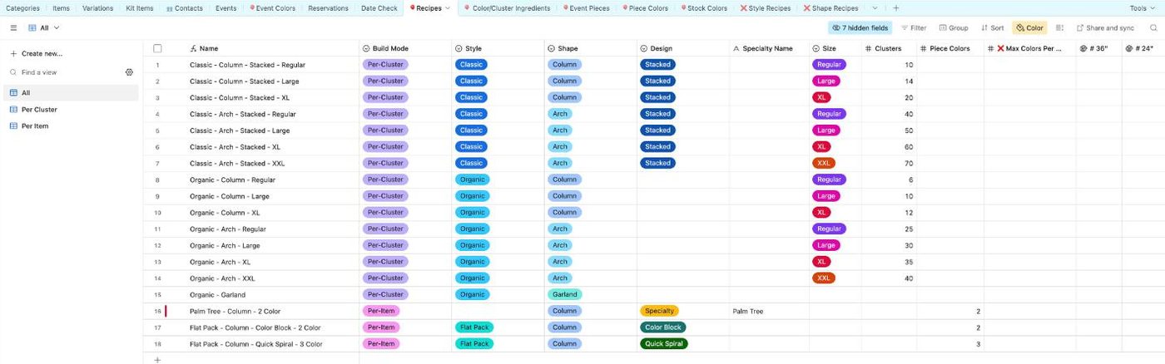The width and height of the screenshot is (1165, 364).
Task: Click the search magnifier icon in toolbar
Action: pos(1153,27)
